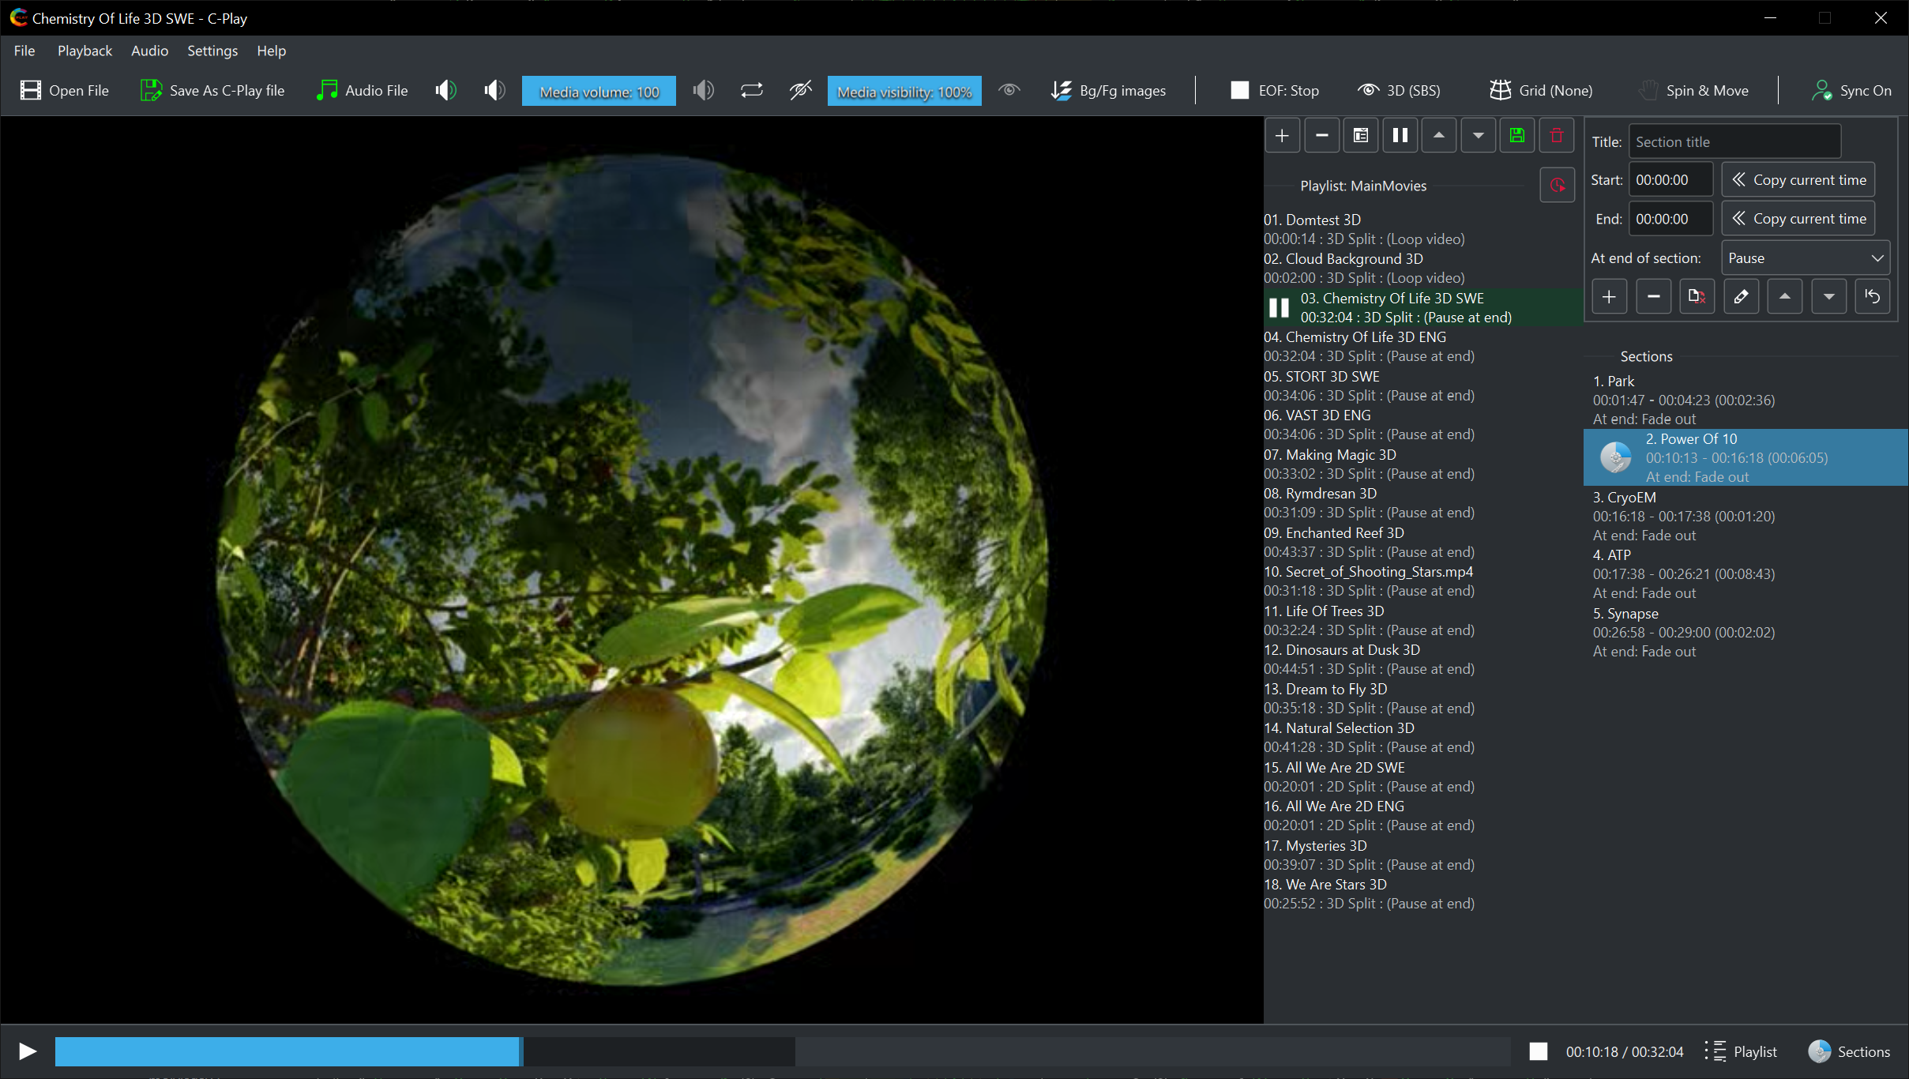Select the Bg/Fg images icon
The image size is (1909, 1079).
point(1061,89)
